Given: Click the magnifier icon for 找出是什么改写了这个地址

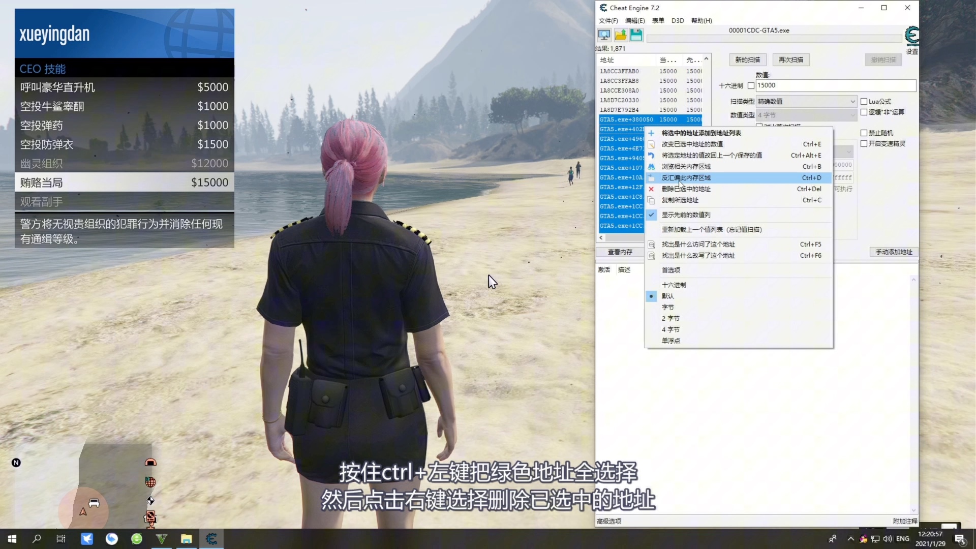Looking at the screenshot, I should point(651,256).
